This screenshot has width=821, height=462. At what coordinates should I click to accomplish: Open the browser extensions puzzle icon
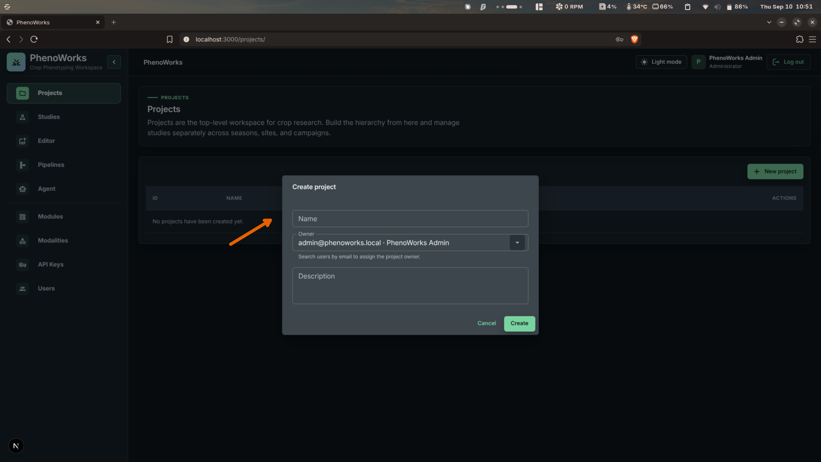pos(799,39)
